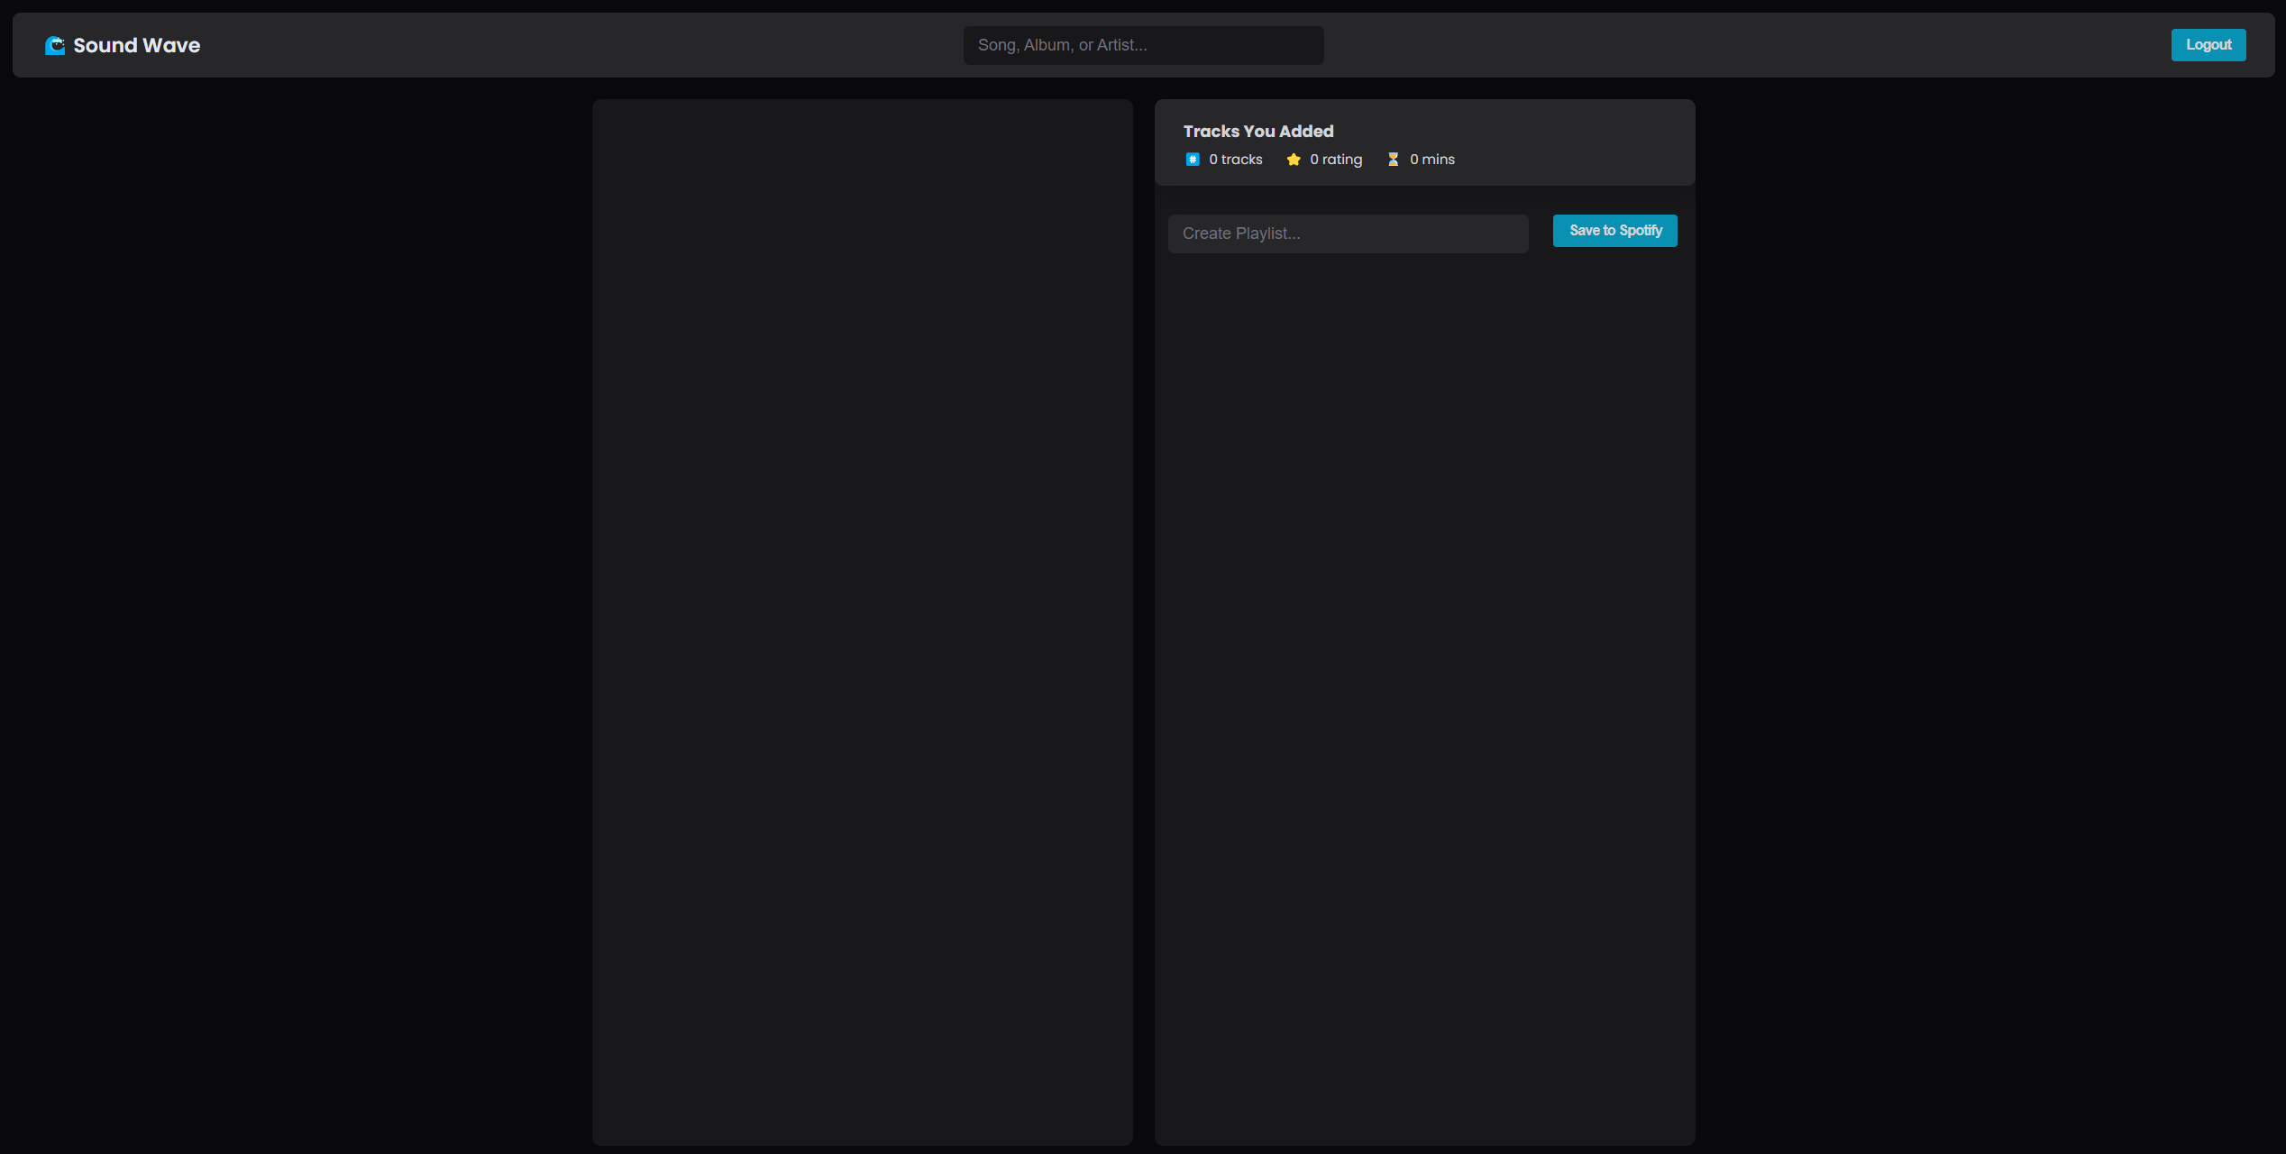Click the blue hash tracks count icon
Image resolution: width=2286 pixels, height=1154 pixels.
[x=1192, y=160]
